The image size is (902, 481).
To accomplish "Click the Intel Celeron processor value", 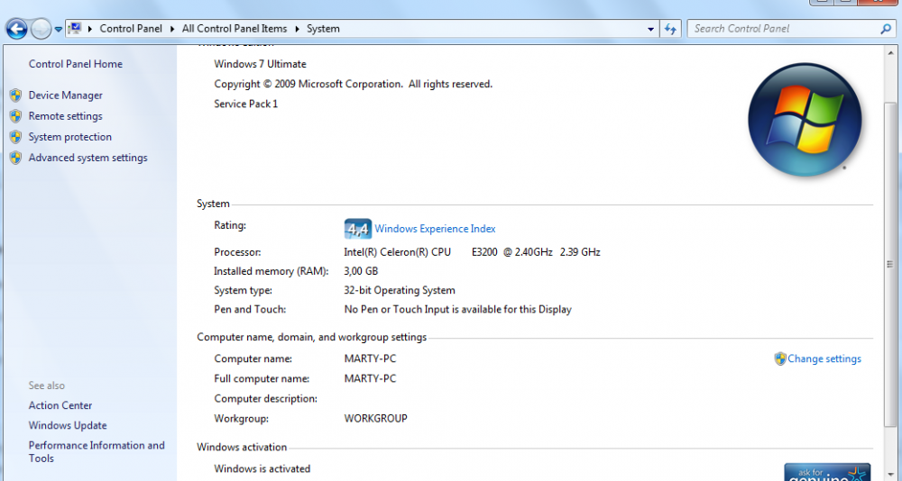I will pyautogui.click(x=472, y=251).
